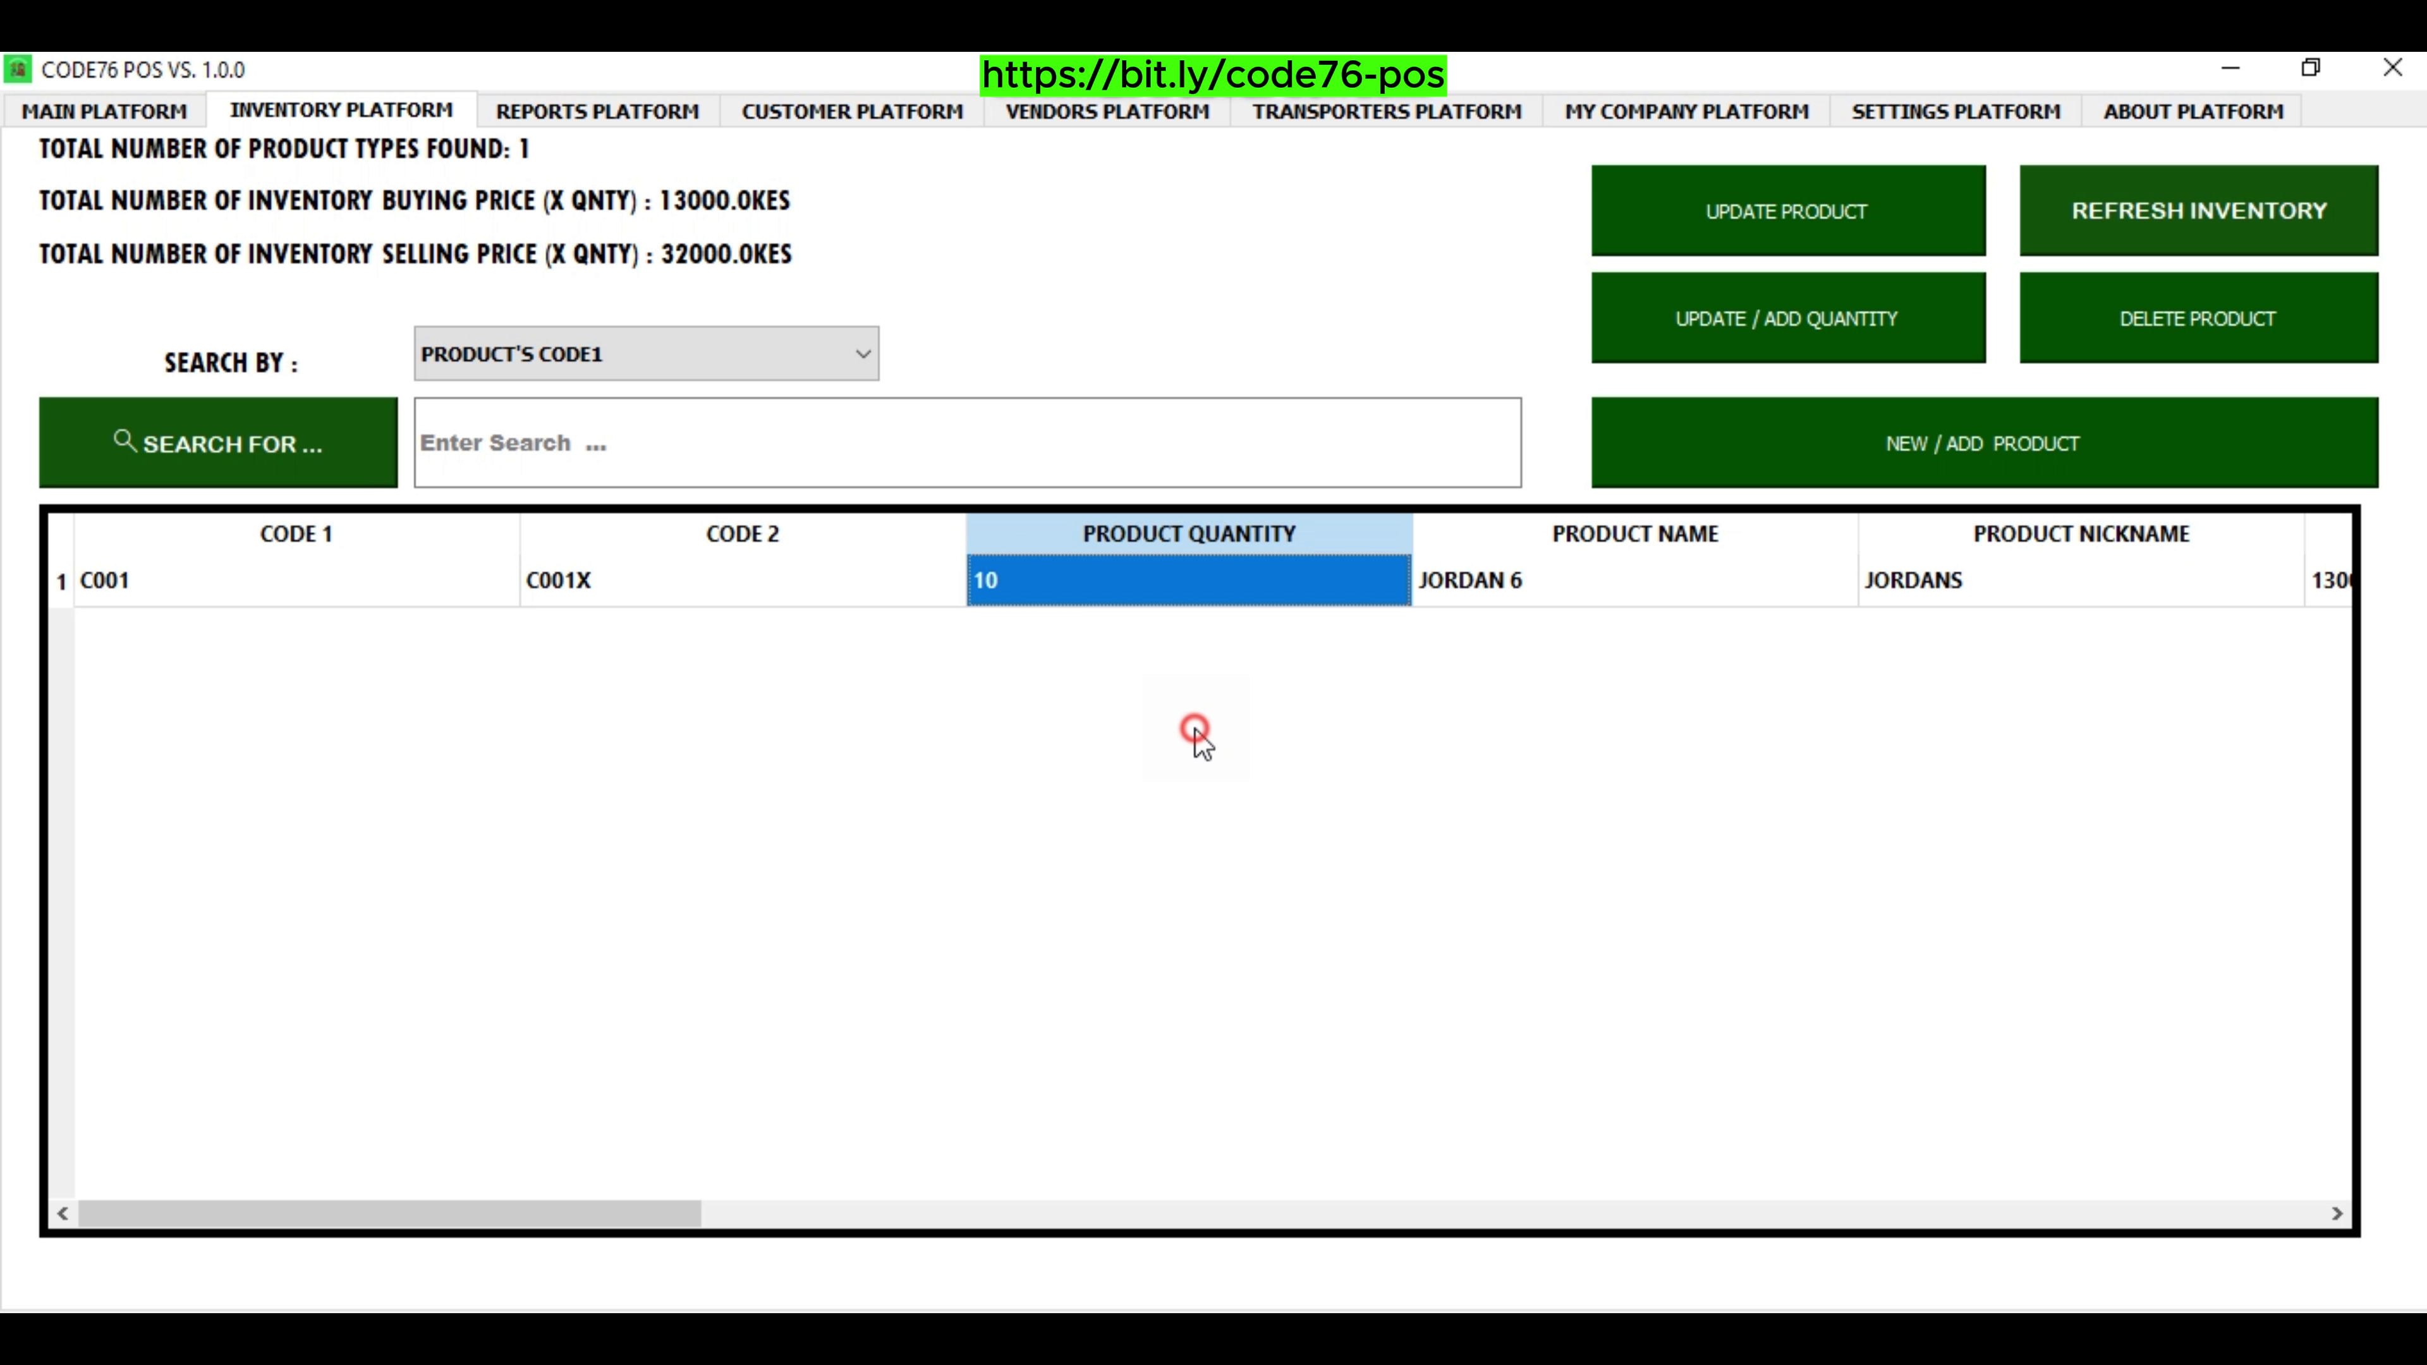Minimize the CODE76 POS window
This screenshot has width=2427, height=1365.
point(2230,68)
